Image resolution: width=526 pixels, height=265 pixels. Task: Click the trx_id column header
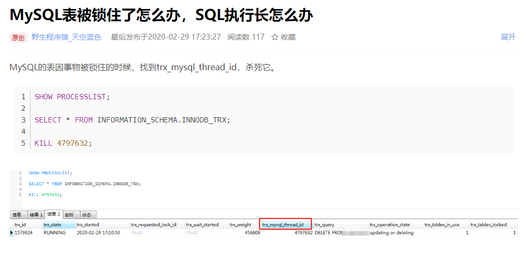[x=28, y=224]
